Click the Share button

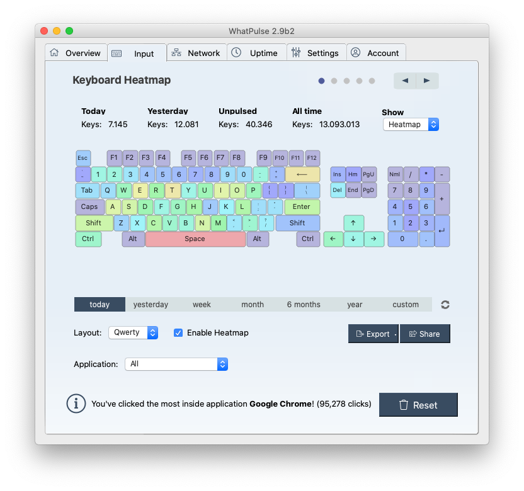424,334
